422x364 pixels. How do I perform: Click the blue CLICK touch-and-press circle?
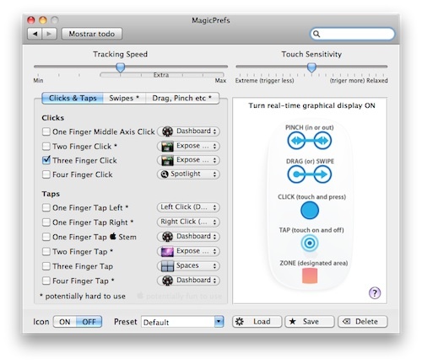tap(310, 211)
